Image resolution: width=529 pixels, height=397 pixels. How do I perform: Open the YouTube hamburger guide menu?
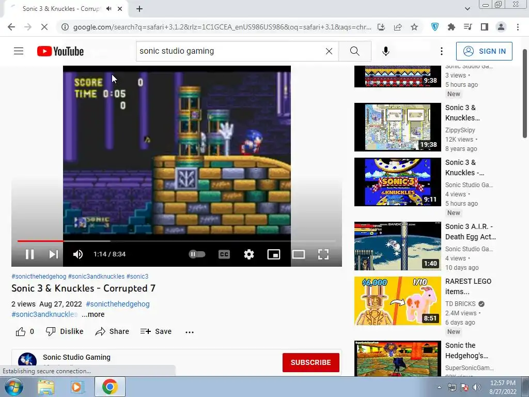click(19, 51)
